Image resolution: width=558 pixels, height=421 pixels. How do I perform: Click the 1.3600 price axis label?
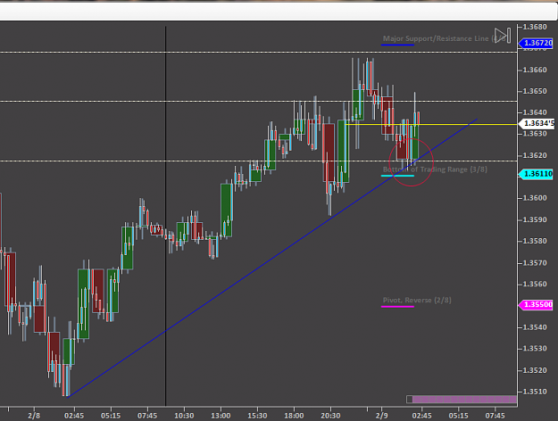(537, 198)
